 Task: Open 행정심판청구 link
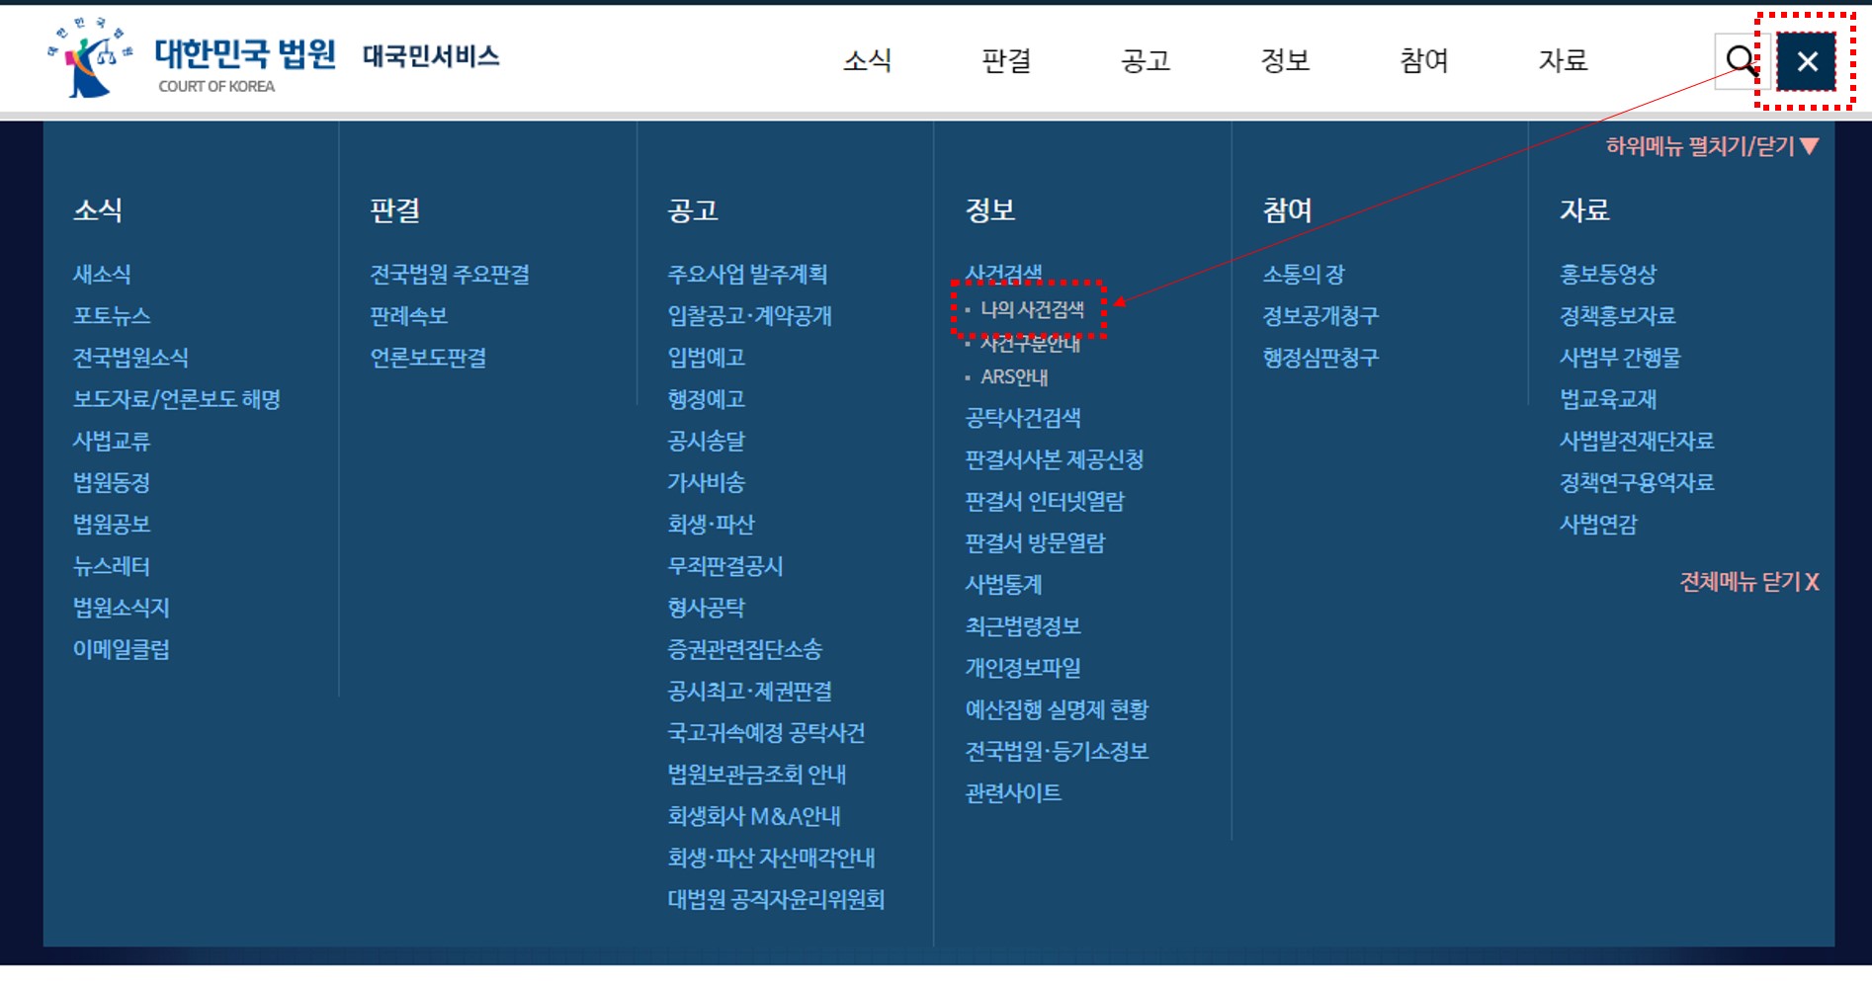(1320, 358)
